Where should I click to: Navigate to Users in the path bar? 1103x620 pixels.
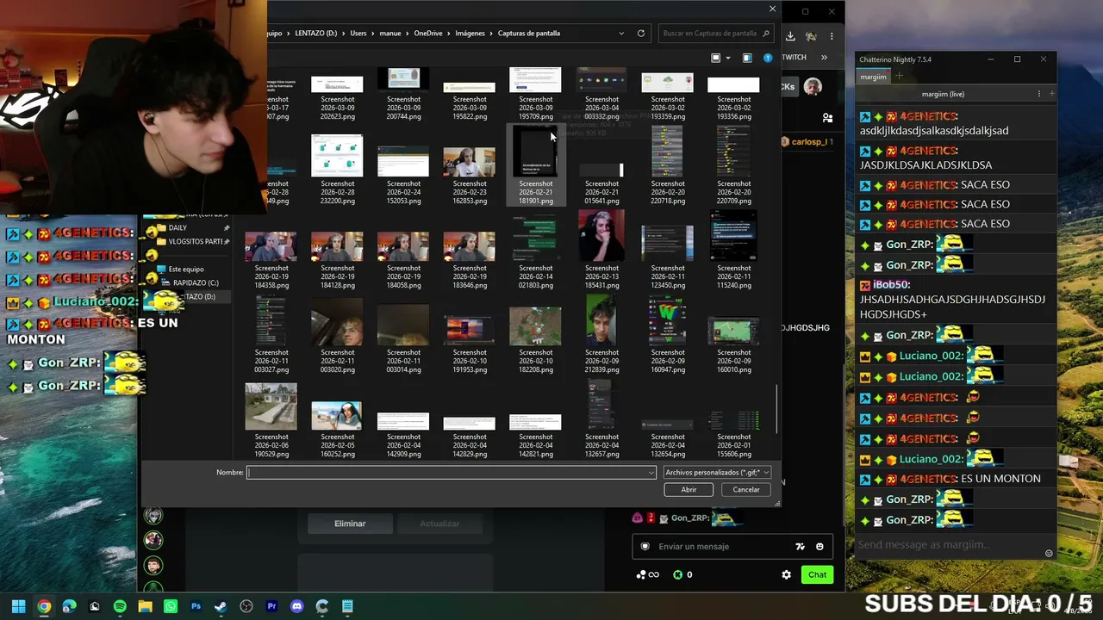(x=358, y=34)
